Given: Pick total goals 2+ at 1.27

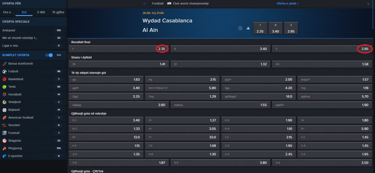Looking at the screenshot, I should (x=182, y=120).
